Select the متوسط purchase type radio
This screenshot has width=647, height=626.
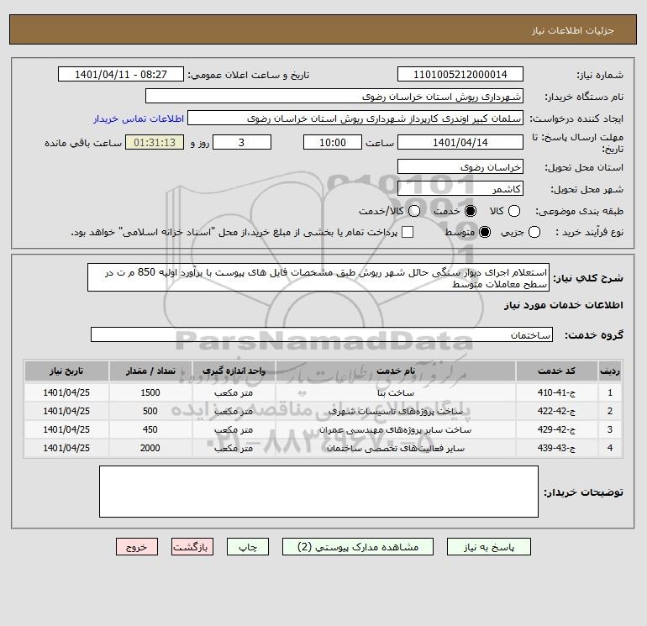pos(485,232)
